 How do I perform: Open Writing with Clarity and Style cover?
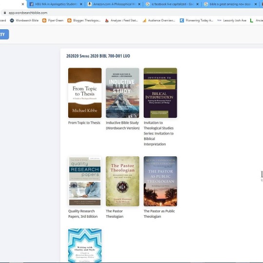(85, 245)
